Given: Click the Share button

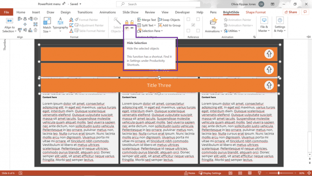Looking at the screenshot, I should tap(291, 12).
